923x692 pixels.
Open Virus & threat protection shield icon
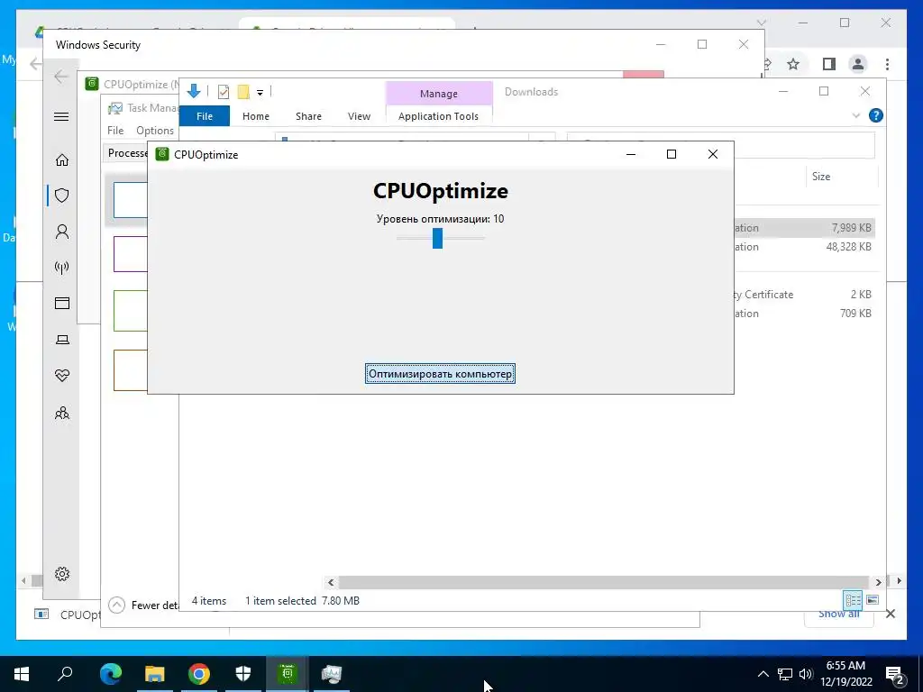pos(62,196)
